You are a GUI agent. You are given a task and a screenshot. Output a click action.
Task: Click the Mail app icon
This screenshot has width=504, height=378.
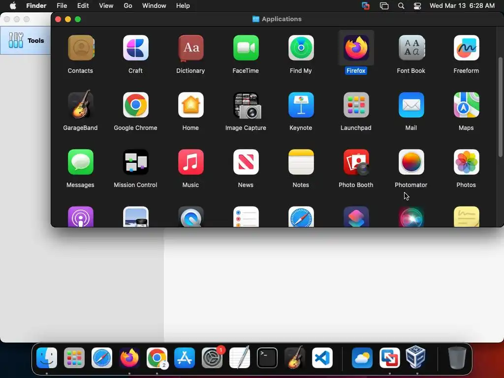(411, 105)
